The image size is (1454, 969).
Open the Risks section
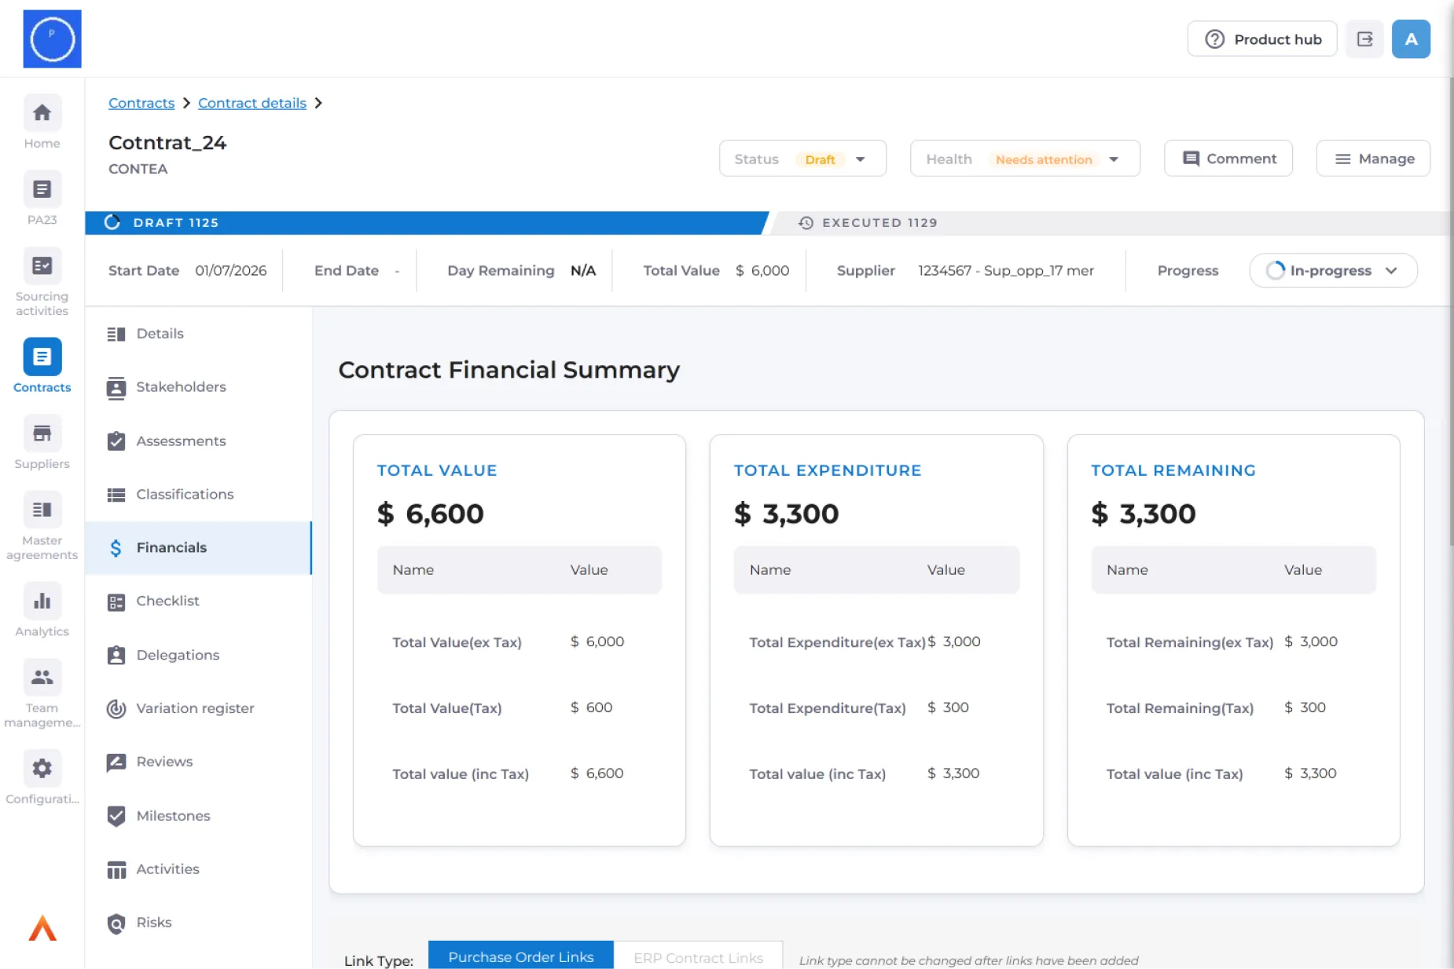198,923
